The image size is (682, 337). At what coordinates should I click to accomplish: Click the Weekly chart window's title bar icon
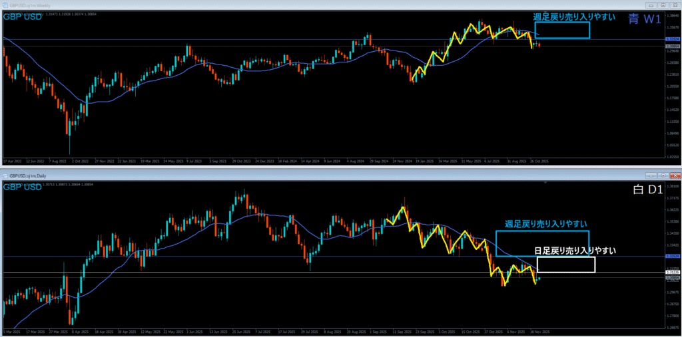(x=5, y=6)
